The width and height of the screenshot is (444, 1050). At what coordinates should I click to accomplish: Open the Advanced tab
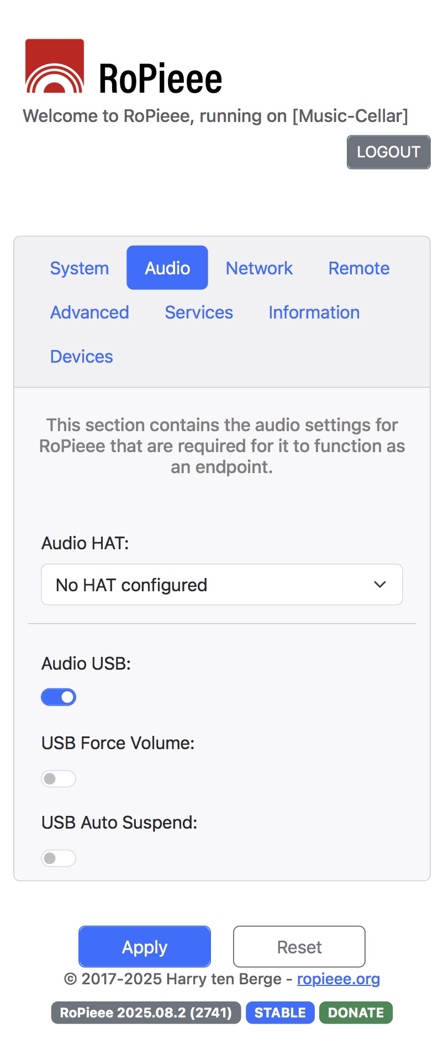(x=89, y=312)
